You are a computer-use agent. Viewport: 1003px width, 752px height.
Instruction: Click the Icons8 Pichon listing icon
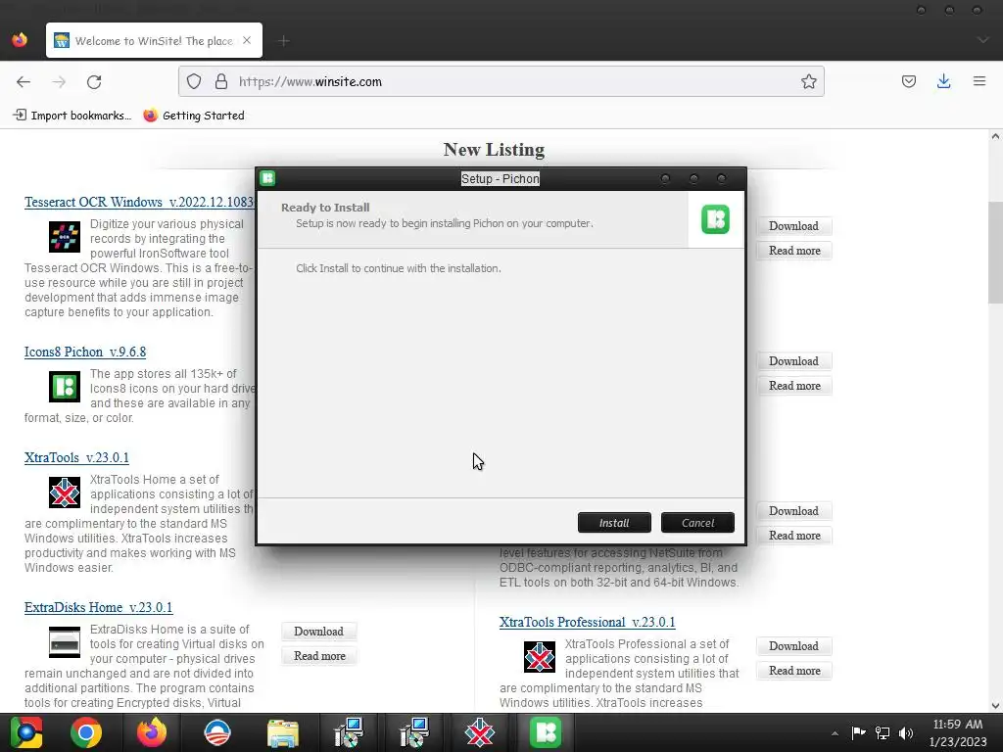click(x=65, y=386)
